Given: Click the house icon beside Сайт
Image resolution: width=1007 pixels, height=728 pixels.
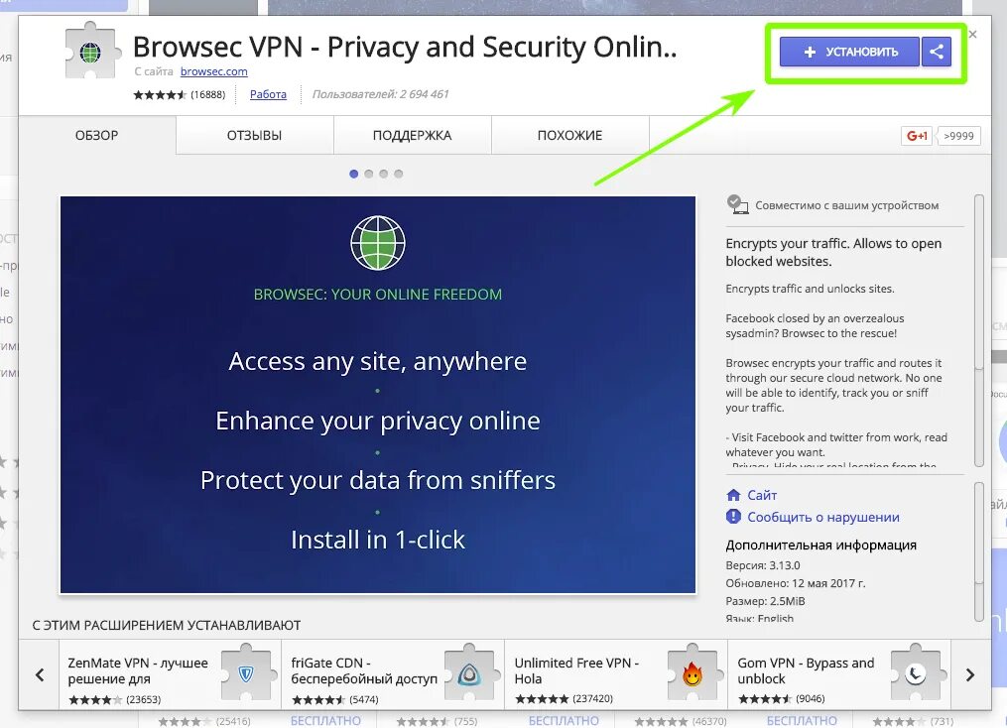Looking at the screenshot, I should 733,495.
